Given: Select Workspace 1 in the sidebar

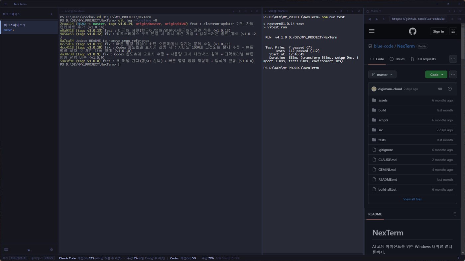Looking at the screenshot, I should pyautogui.click(x=29, y=27).
